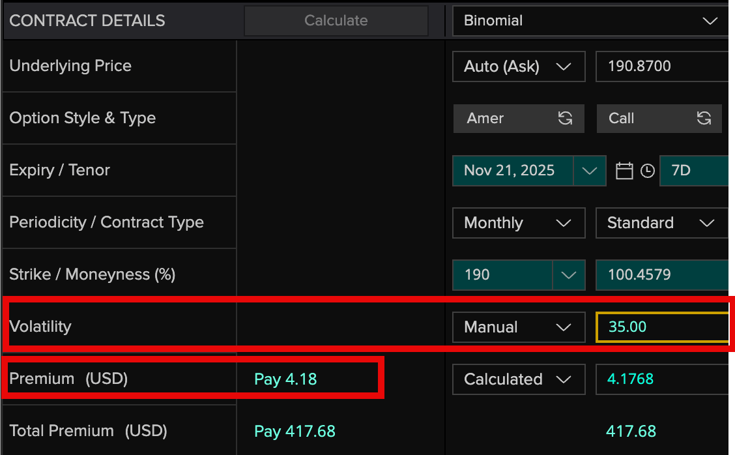Expand the Monthly periodicity dropdown
Viewport: 735px width, 455px height.
(x=518, y=223)
